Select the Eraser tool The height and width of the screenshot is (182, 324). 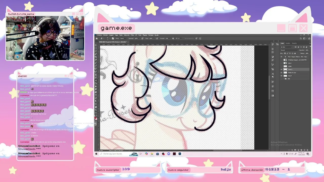click(96, 80)
